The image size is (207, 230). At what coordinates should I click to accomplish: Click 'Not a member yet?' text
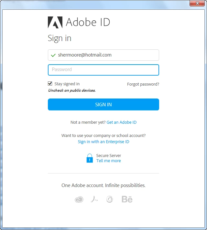tap(88, 122)
